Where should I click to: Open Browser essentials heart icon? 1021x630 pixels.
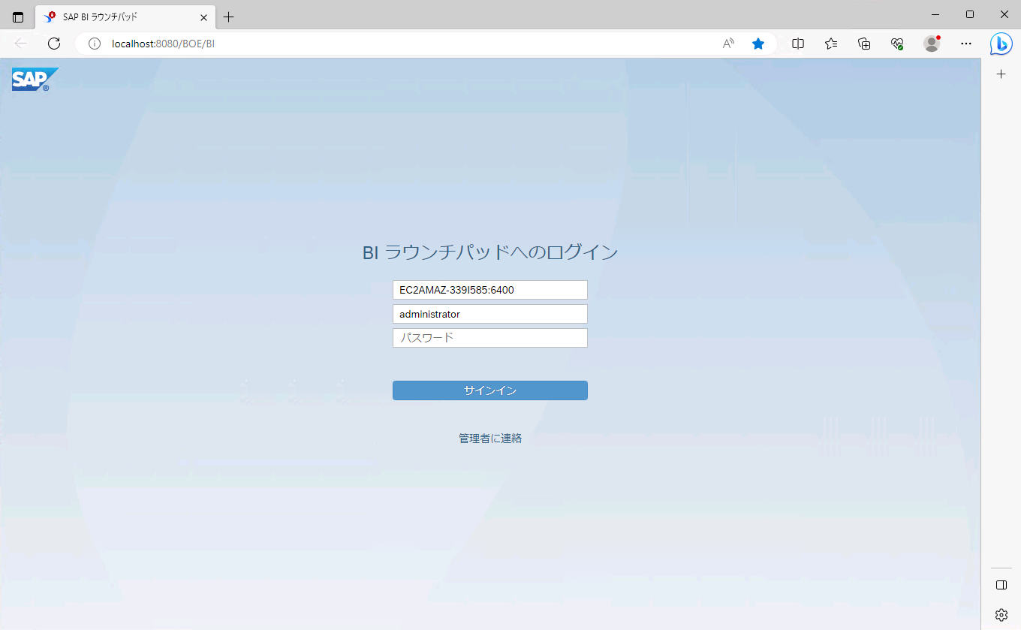pos(897,44)
